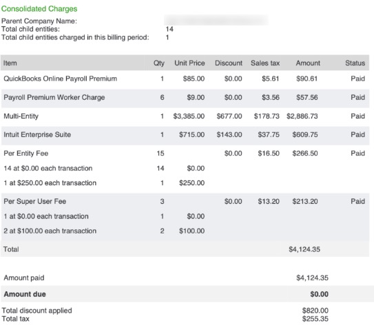Click the Per Entity Fee item
This screenshot has height=327, width=374.
pos(26,154)
